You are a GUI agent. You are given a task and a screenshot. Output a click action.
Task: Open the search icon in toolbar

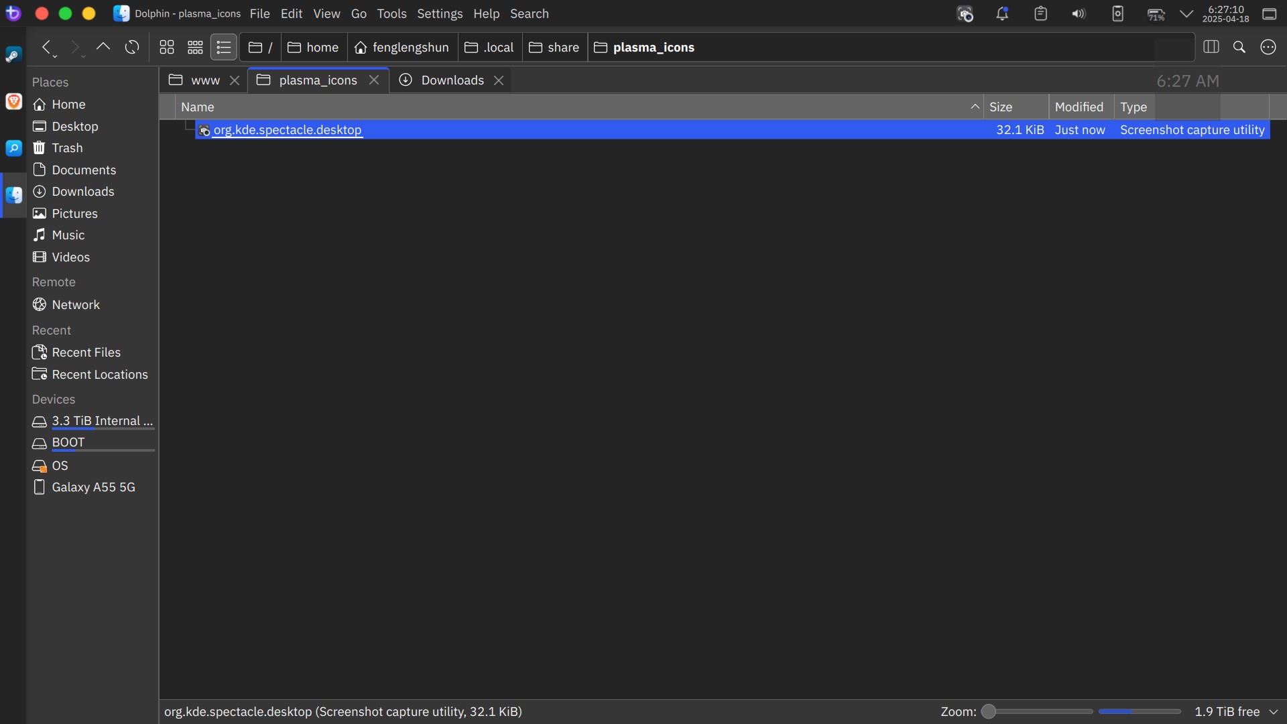(x=1239, y=47)
